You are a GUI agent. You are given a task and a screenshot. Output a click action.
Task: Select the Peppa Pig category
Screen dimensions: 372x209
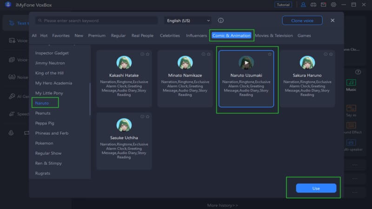(45, 123)
